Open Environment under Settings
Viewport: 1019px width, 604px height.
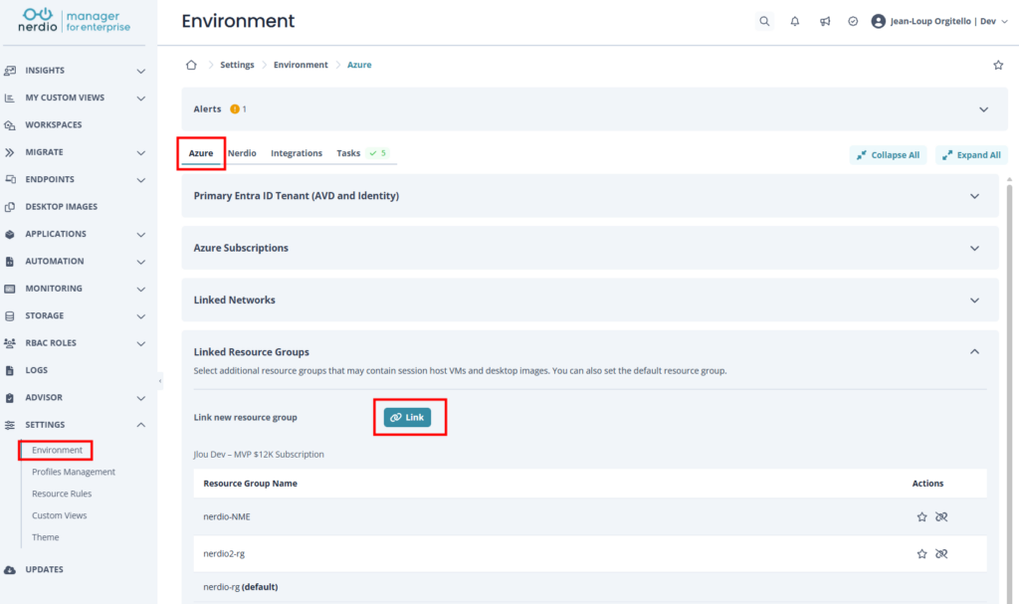(57, 450)
